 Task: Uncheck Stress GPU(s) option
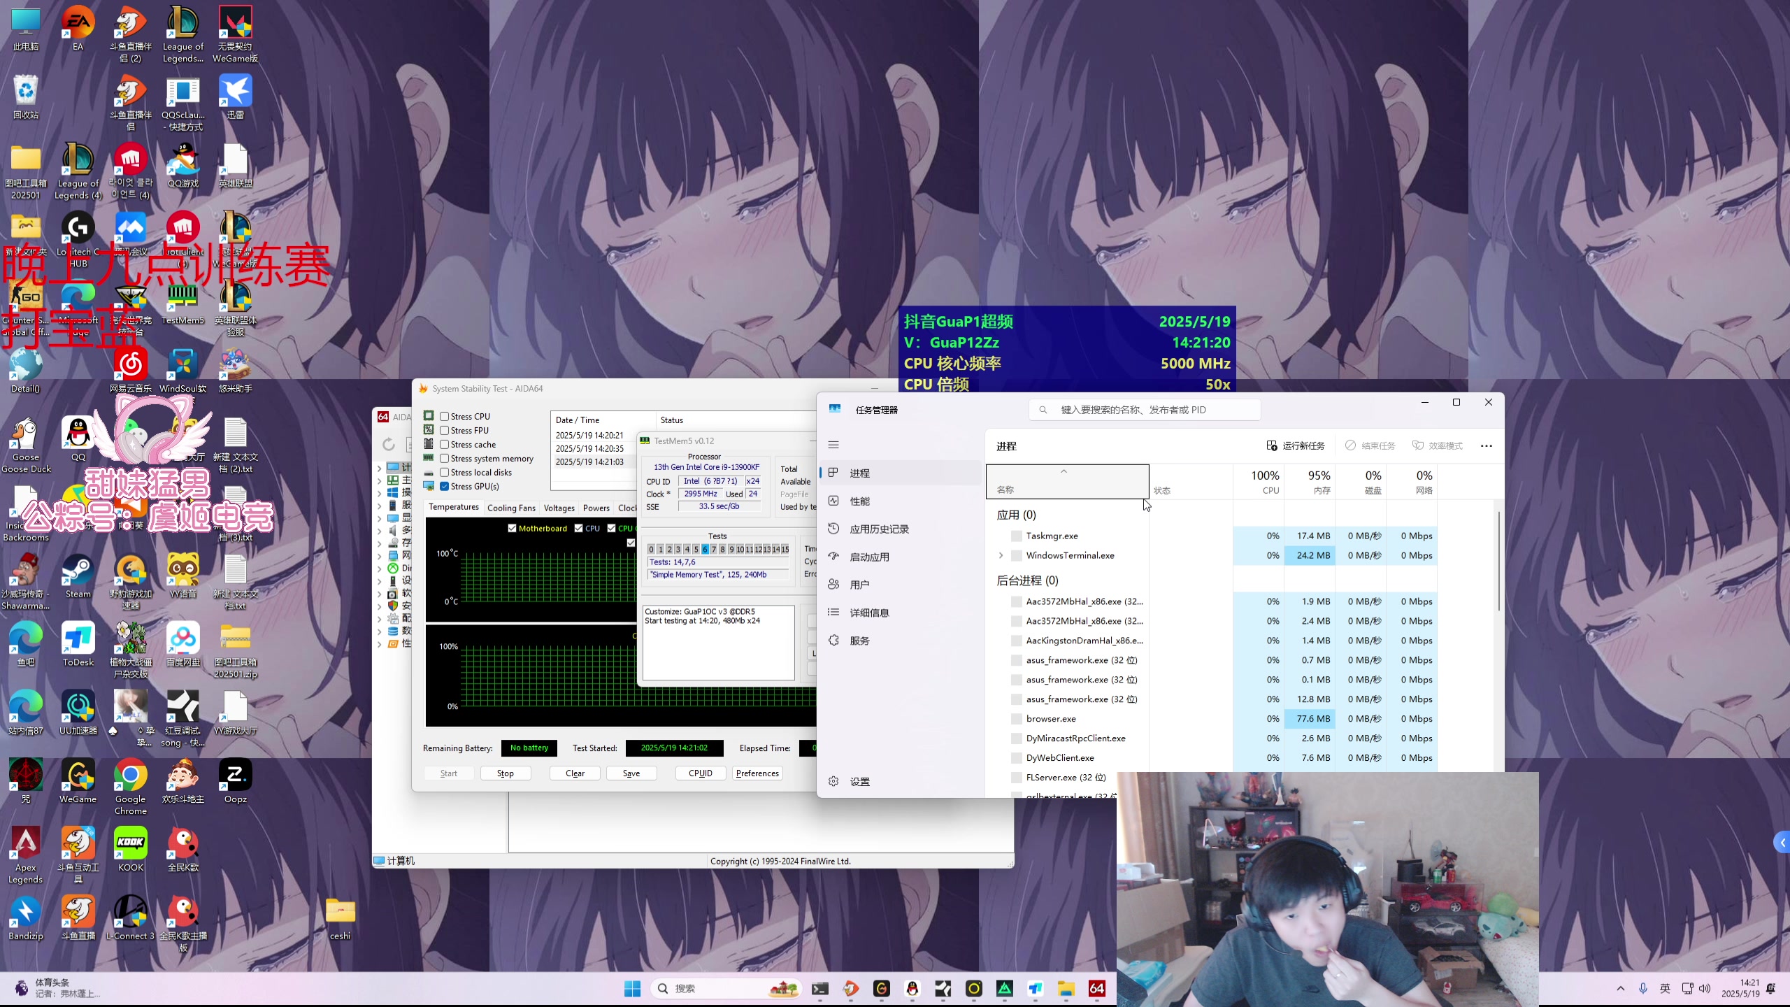(444, 486)
